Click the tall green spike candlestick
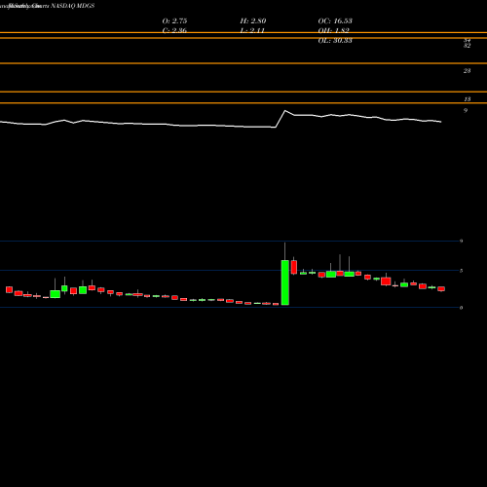This screenshot has height=487, width=487. click(x=284, y=282)
